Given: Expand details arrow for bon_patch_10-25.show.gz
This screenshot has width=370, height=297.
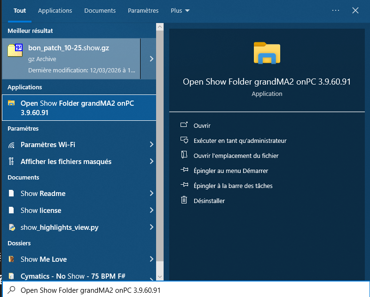Looking at the screenshot, I should click(x=151, y=59).
